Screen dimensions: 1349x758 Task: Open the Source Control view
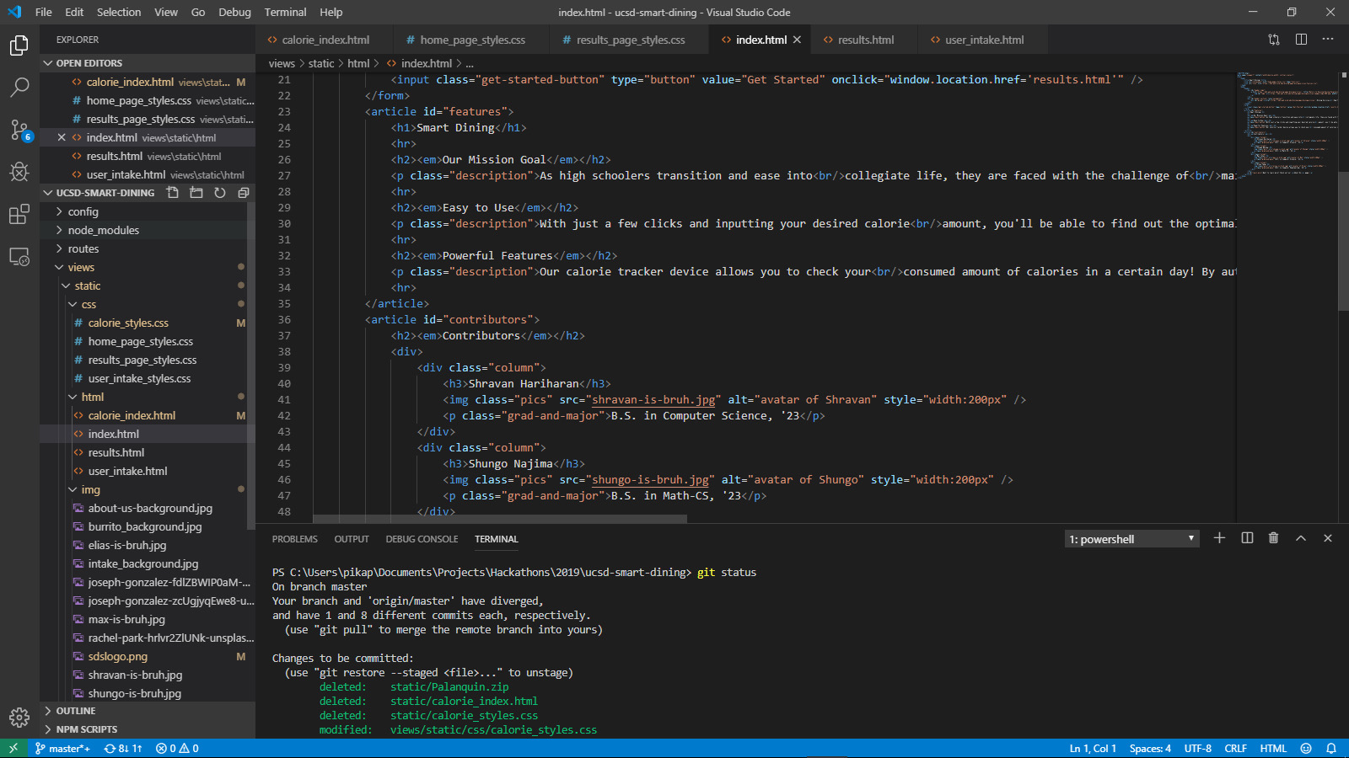coord(19,130)
